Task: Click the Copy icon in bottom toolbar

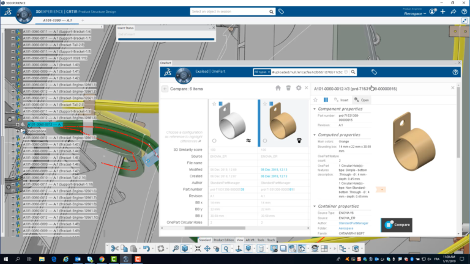Action: click(124, 249)
